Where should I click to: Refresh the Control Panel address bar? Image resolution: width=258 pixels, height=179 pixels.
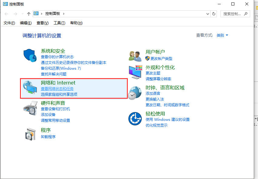point(214,14)
